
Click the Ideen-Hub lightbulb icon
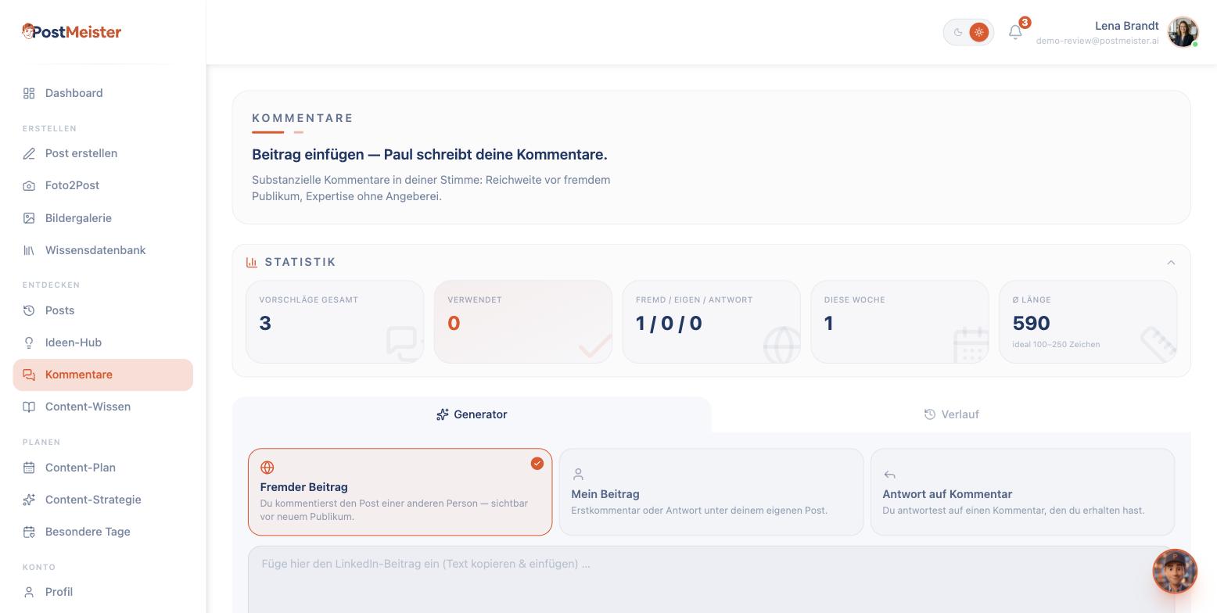[x=29, y=342]
